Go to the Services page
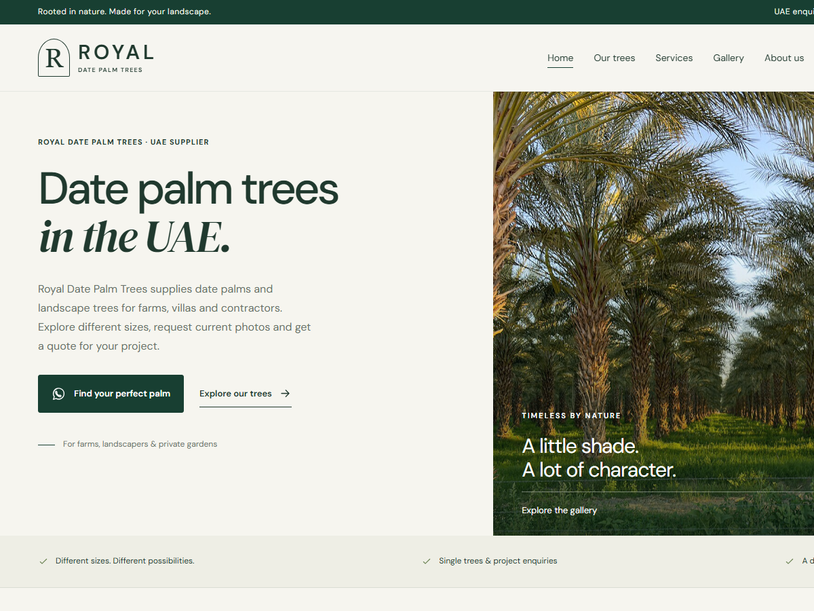Viewport: 814px width, 611px height. point(674,58)
